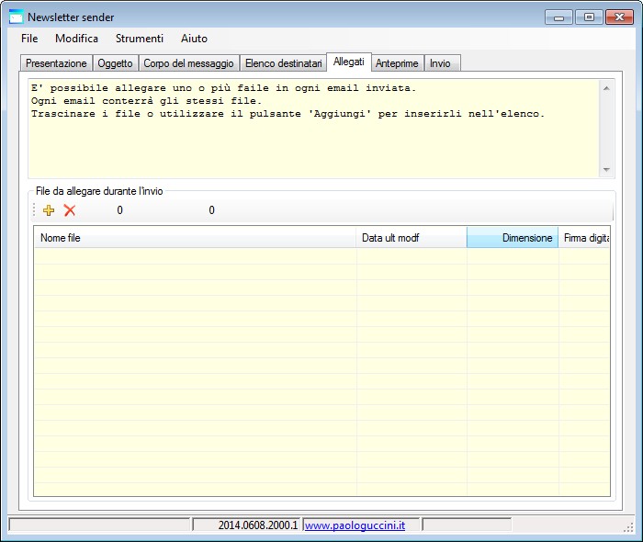Click the Newsletter sender app icon in title bar
The image size is (643, 542).
pos(16,17)
